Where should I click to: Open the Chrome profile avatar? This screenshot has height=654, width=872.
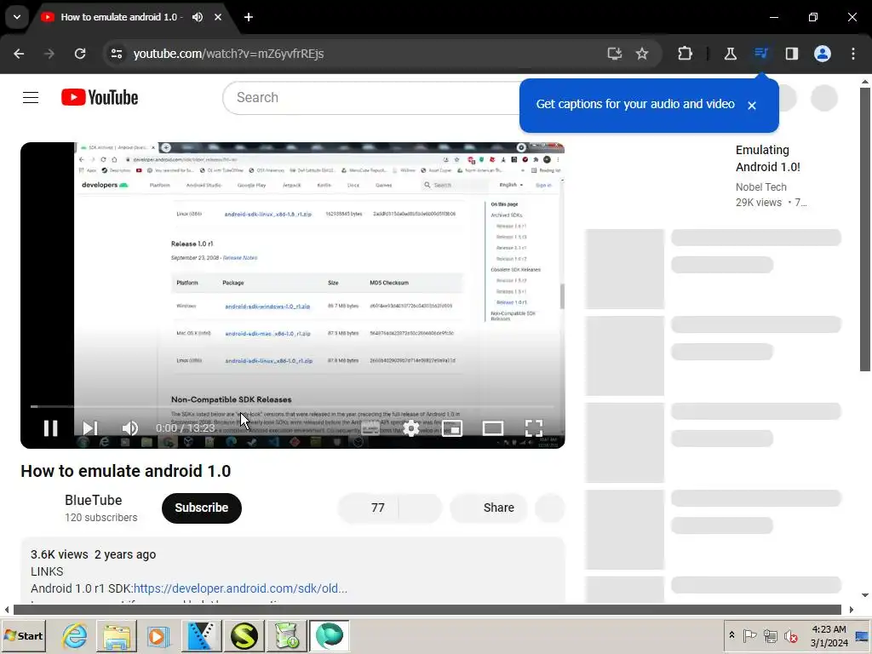823,54
